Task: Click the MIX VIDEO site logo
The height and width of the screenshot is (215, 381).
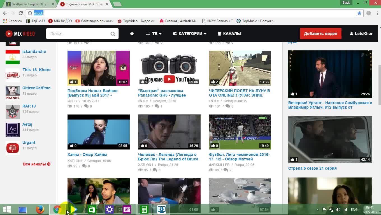Action: coord(20,34)
